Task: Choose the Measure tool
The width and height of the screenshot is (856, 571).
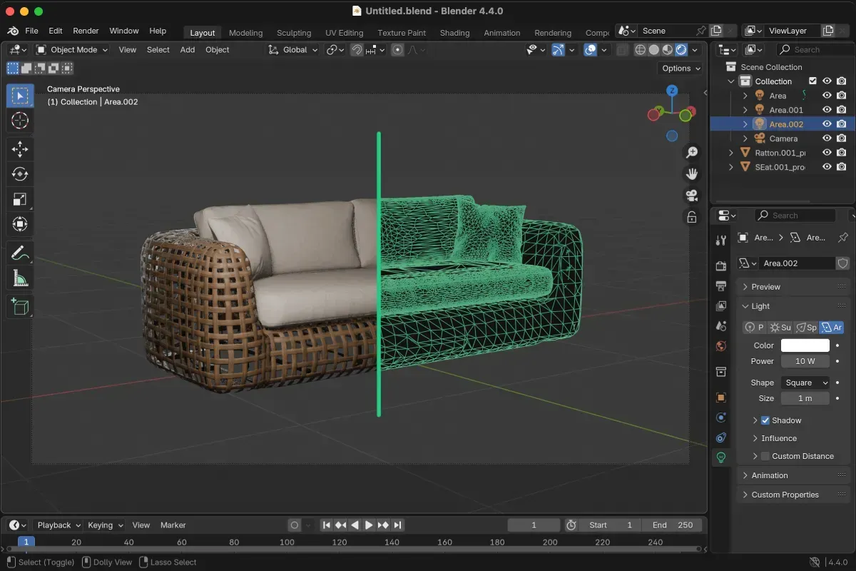Action: (20, 278)
